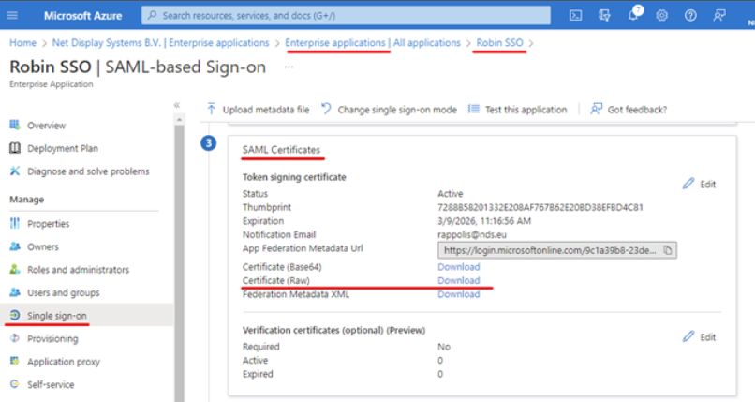Viewport: 755px width, 402px height.
Task: Copy the App Federation Metadata Url
Action: click(668, 250)
